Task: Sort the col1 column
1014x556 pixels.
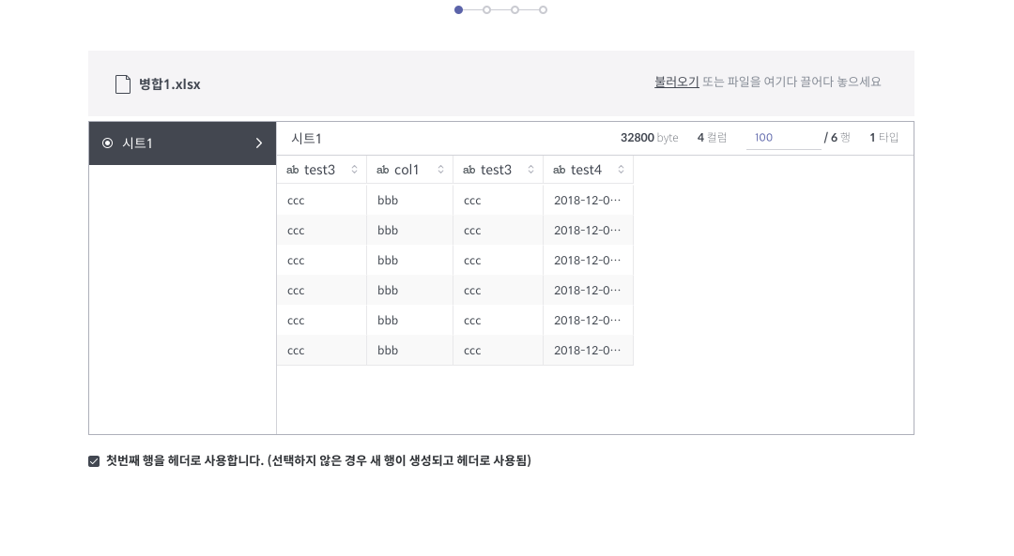Action: click(x=441, y=170)
